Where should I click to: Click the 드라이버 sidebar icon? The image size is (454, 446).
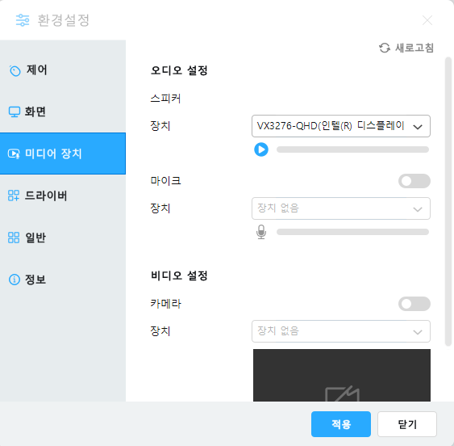(14, 196)
